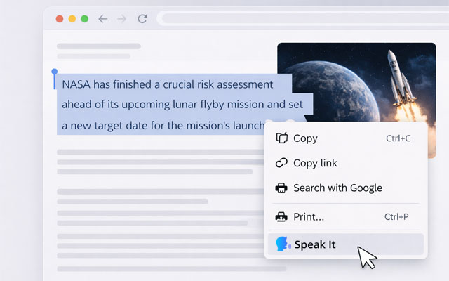449x281 pixels.
Task: Click the icon beside Search with Google
Action: click(281, 188)
